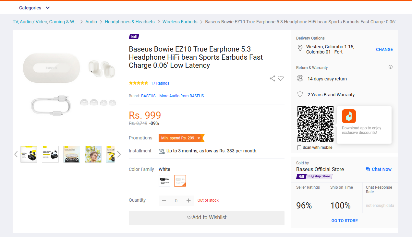The height and width of the screenshot is (237, 412).
Task: Click CHANGE to edit the delivery location
Action: click(384, 50)
